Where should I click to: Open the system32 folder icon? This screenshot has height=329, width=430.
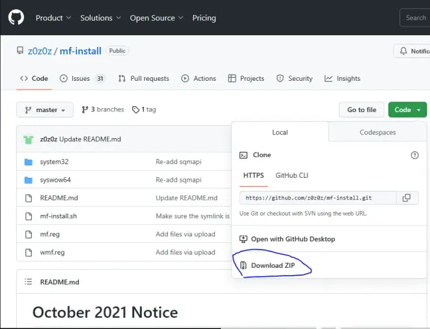point(29,162)
